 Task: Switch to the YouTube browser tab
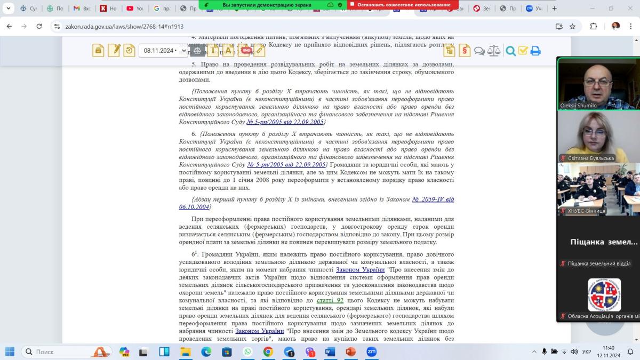[134, 9]
